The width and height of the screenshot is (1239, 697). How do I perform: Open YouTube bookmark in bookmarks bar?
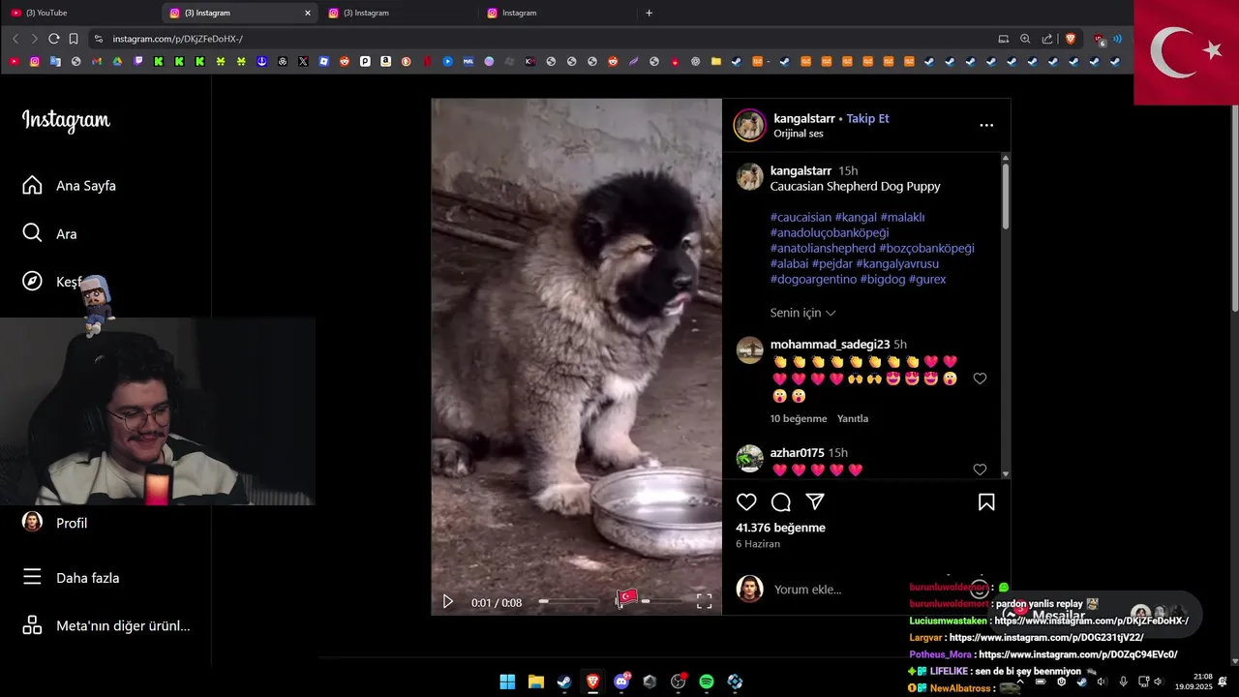14,61
